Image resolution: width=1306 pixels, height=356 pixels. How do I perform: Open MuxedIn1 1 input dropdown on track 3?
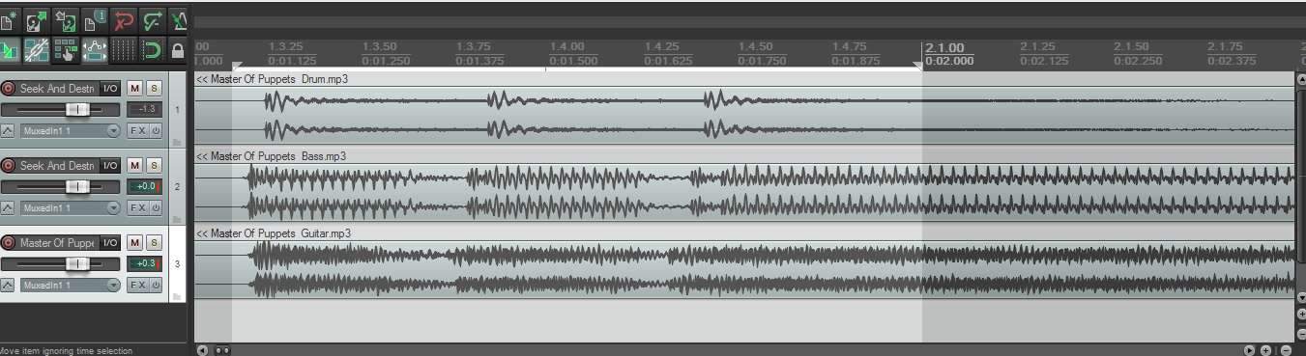coord(70,285)
